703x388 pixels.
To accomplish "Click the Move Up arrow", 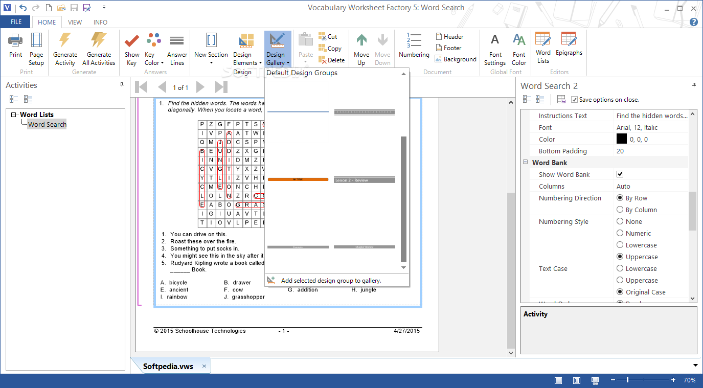I will [361, 40].
